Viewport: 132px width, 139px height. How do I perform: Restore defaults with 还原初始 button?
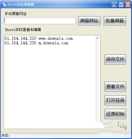[x=115, y=114]
